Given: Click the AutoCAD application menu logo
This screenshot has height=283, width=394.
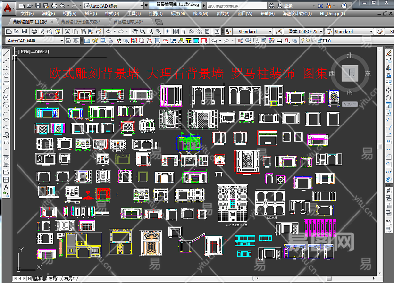Looking at the screenshot, I should 7,7.
